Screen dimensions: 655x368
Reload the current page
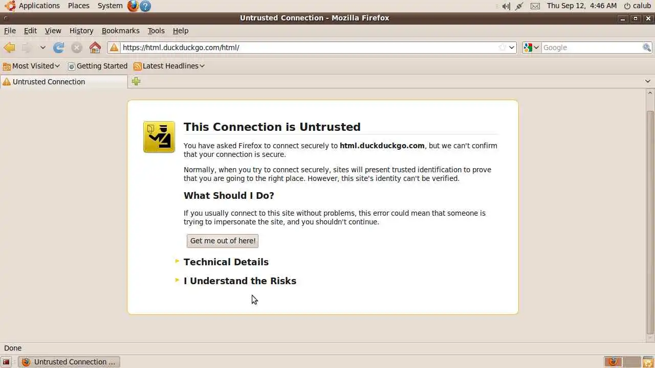(59, 48)
